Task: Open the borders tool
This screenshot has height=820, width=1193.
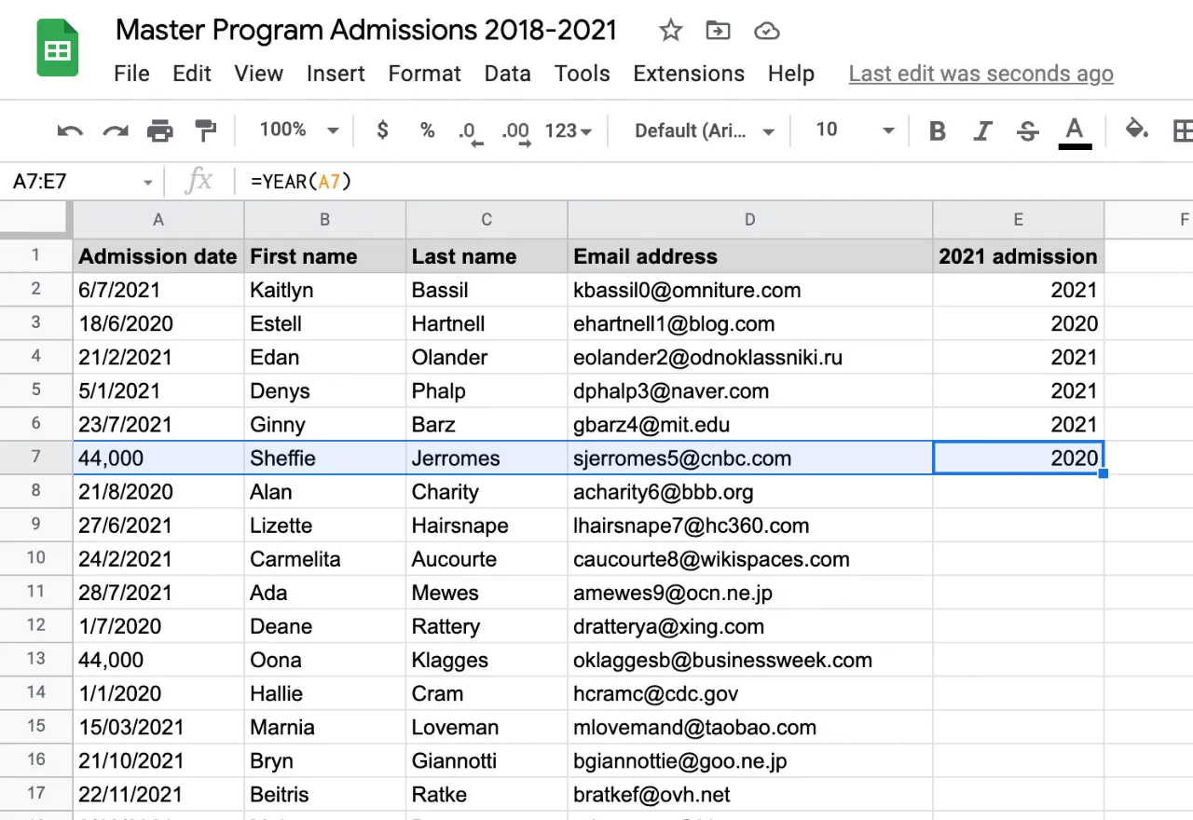Action: (x=1184, y=130)
